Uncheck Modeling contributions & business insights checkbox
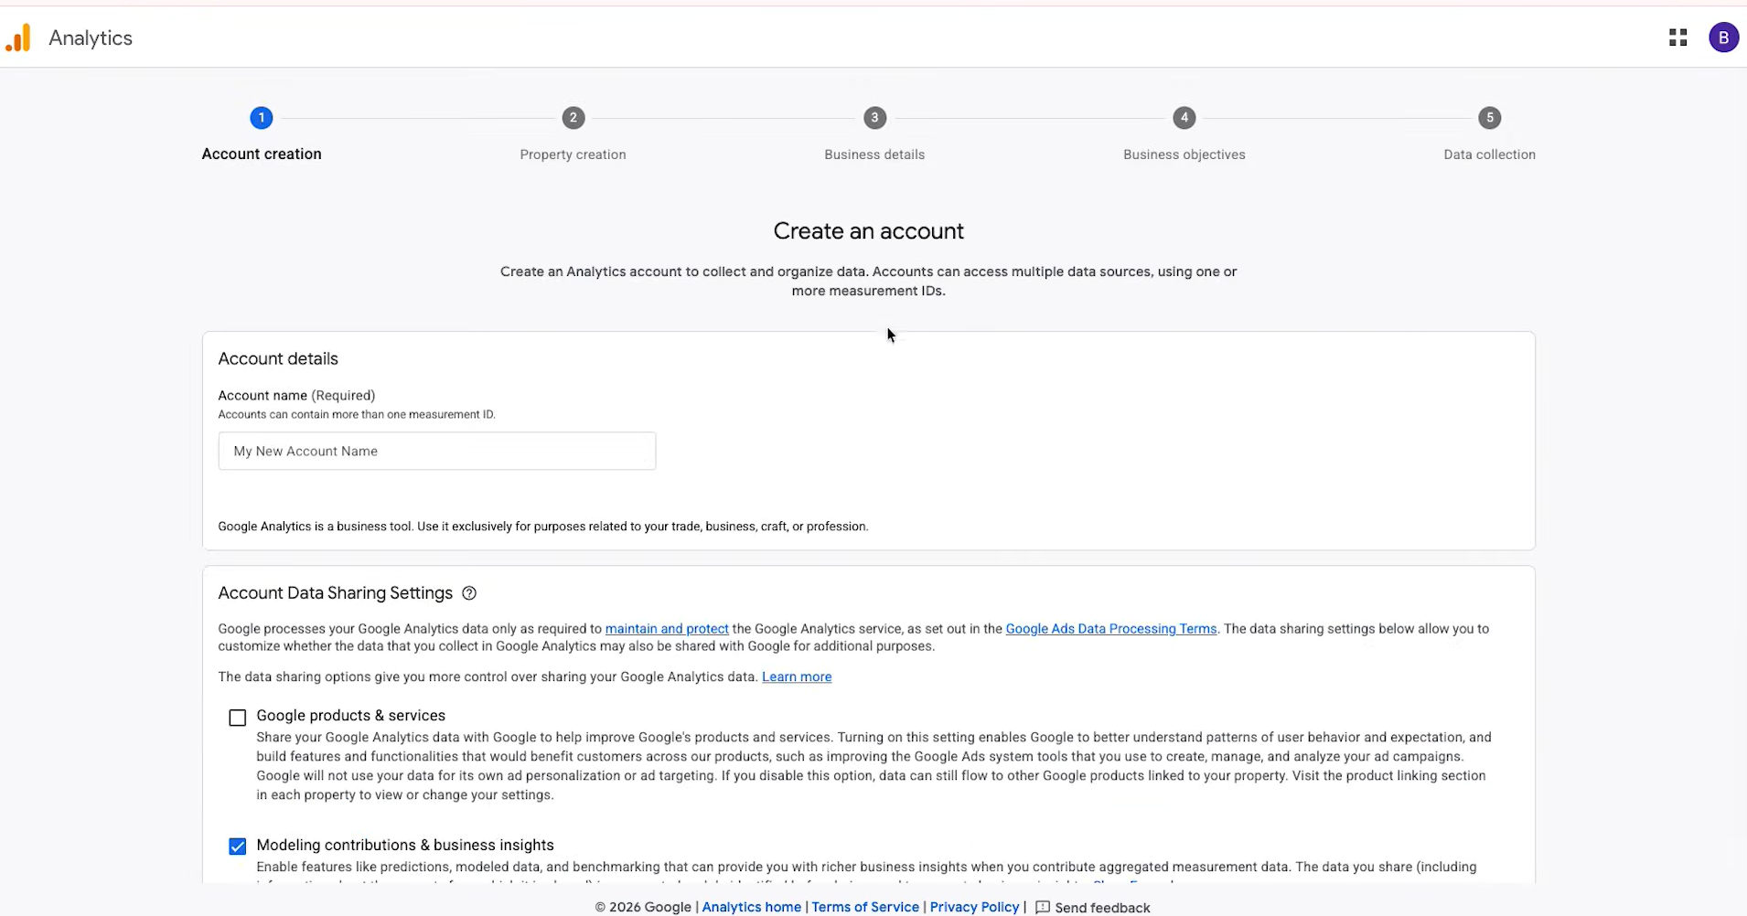 [238, 847]
